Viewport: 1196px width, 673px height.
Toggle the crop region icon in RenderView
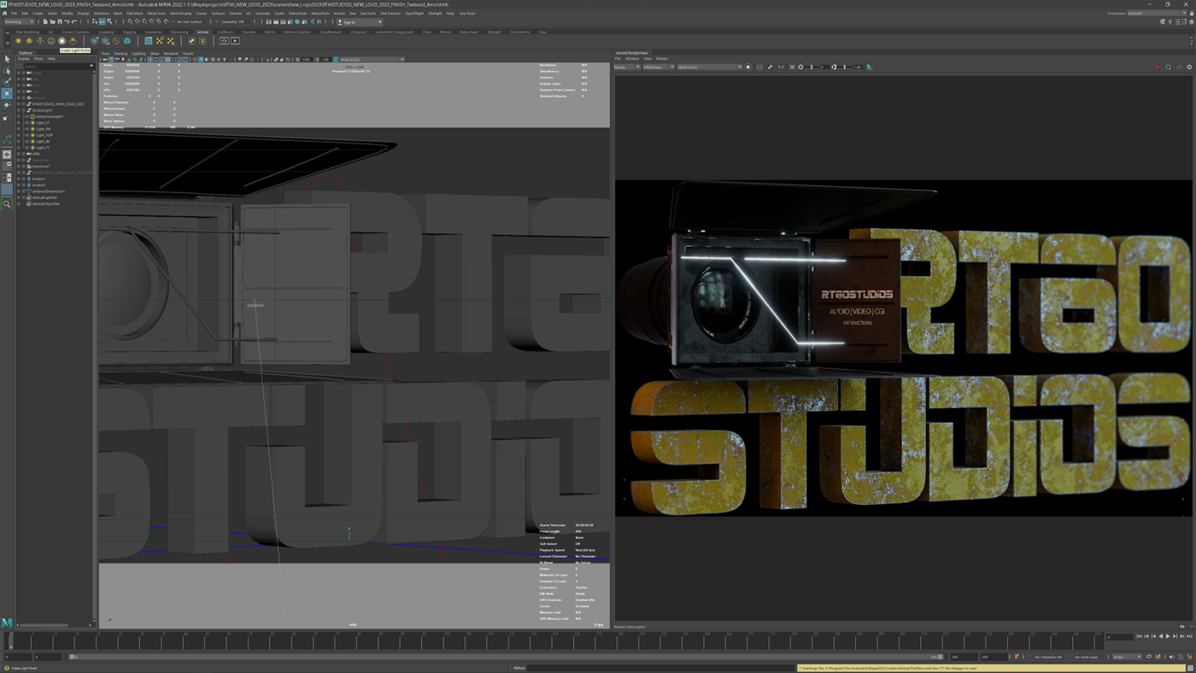click(792, 67)
